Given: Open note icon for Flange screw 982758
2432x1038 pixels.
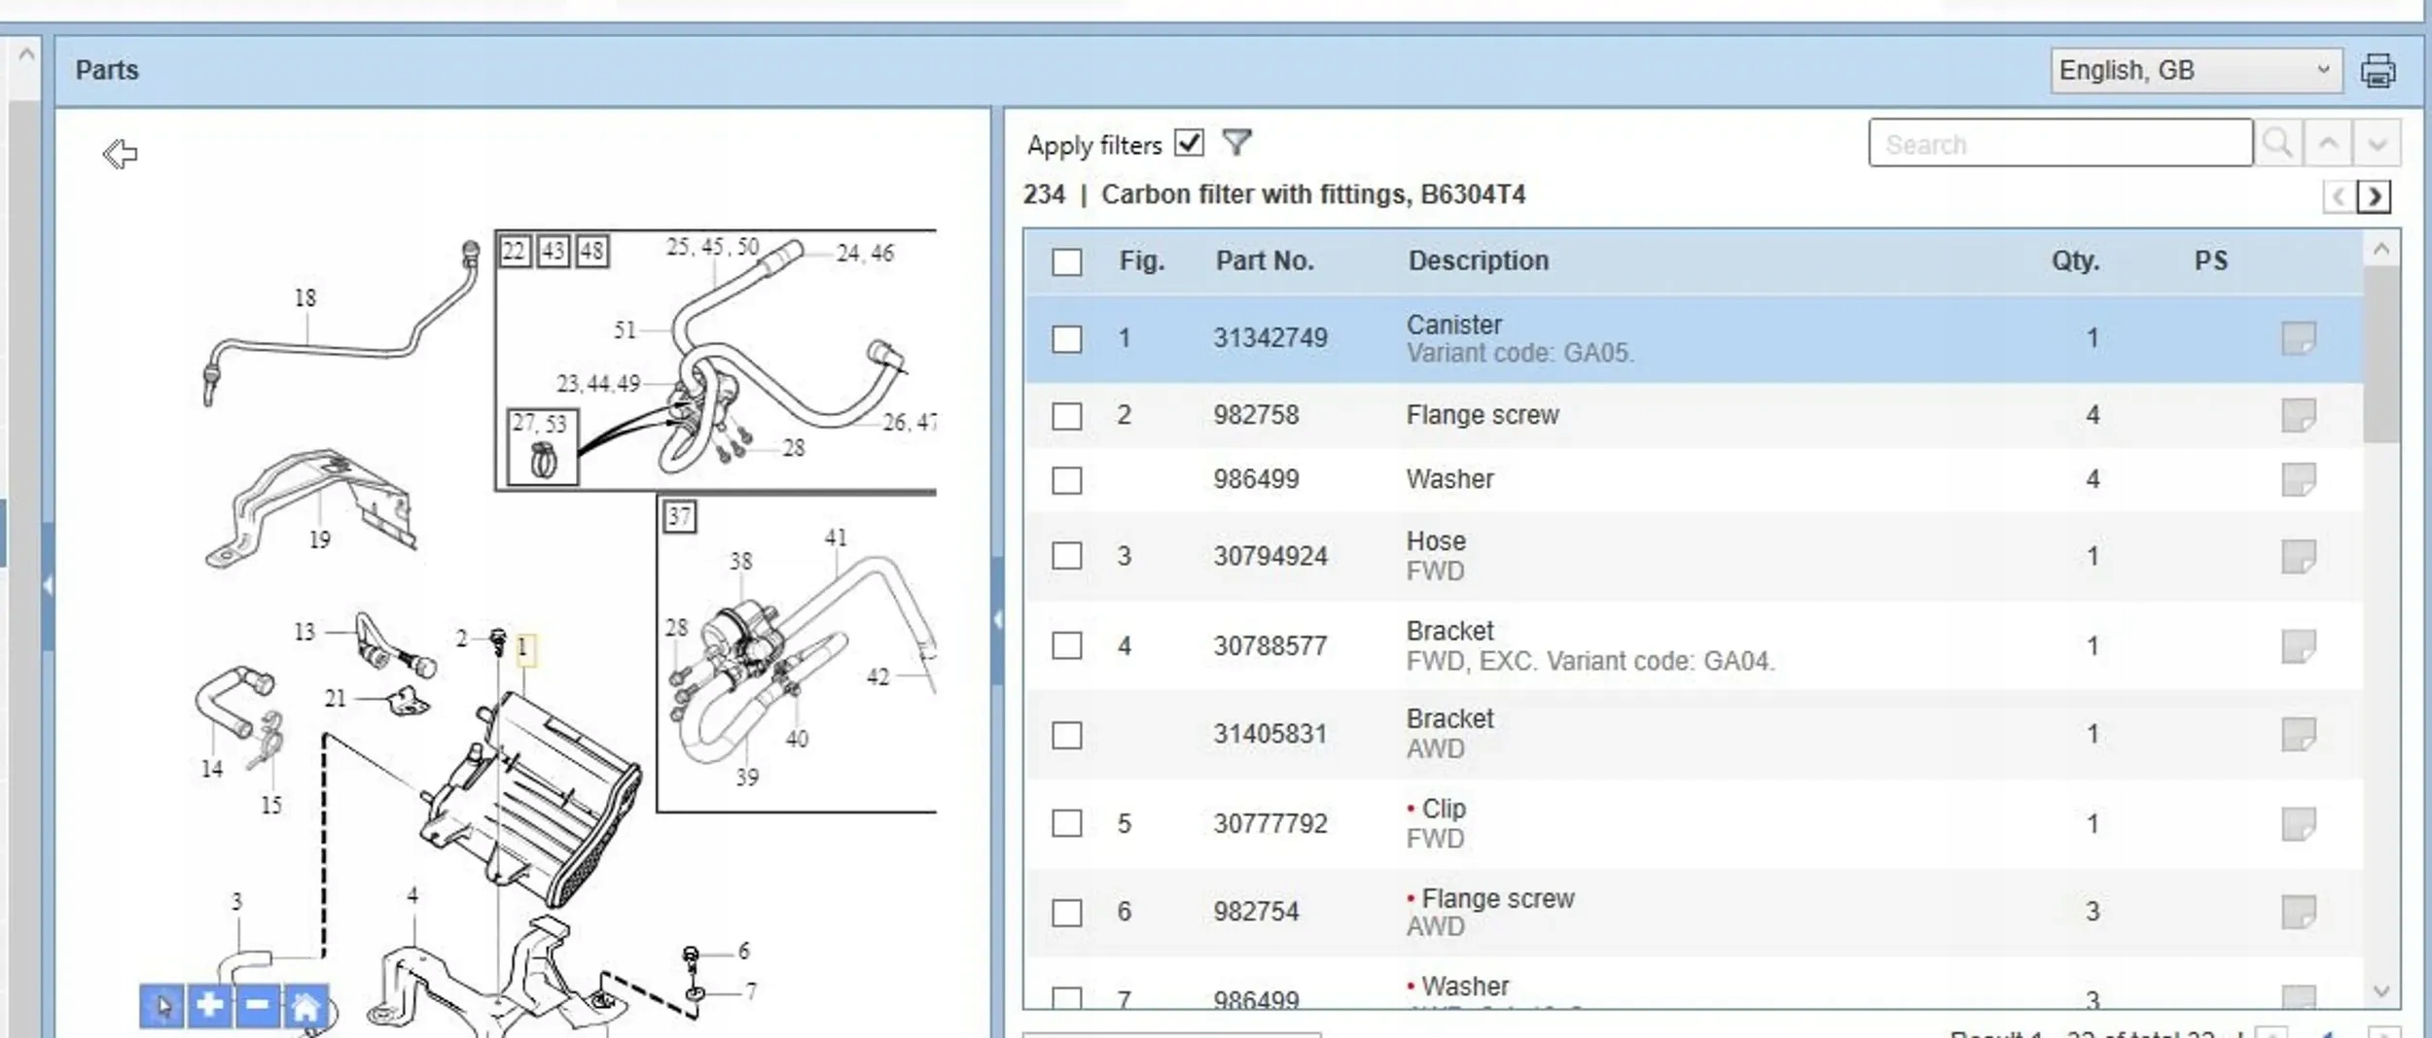Looking at the screenshot, I should [x=2299, y=415].
